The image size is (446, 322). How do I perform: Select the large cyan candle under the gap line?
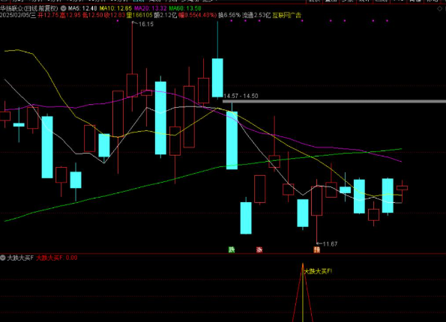(232, 140)
